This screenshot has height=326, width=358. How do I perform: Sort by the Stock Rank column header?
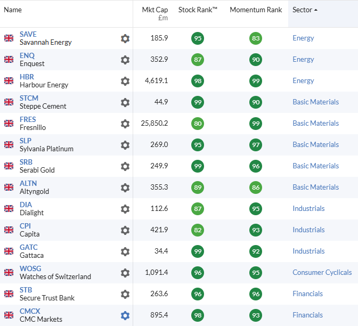tap(198, 10)
